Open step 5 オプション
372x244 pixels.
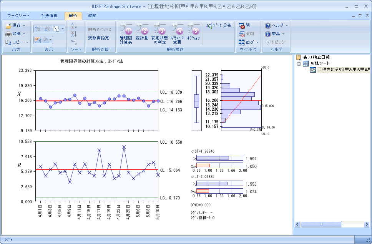pos(193,34)
